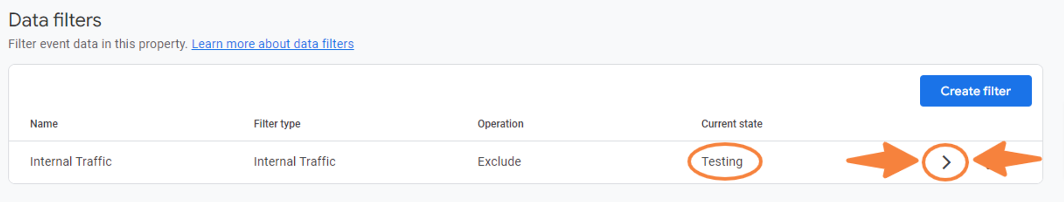Open the Internal Traffic filter name
Viewport: 1064px width, 202px height.
pyautogui.click(x=71, y=161)
